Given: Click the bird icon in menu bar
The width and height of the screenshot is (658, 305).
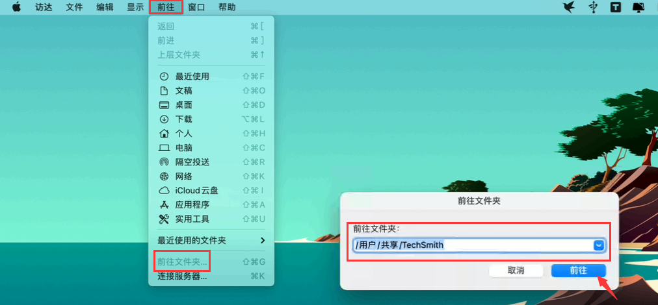Looking at the screenshot, I should [x=568, y=7].
